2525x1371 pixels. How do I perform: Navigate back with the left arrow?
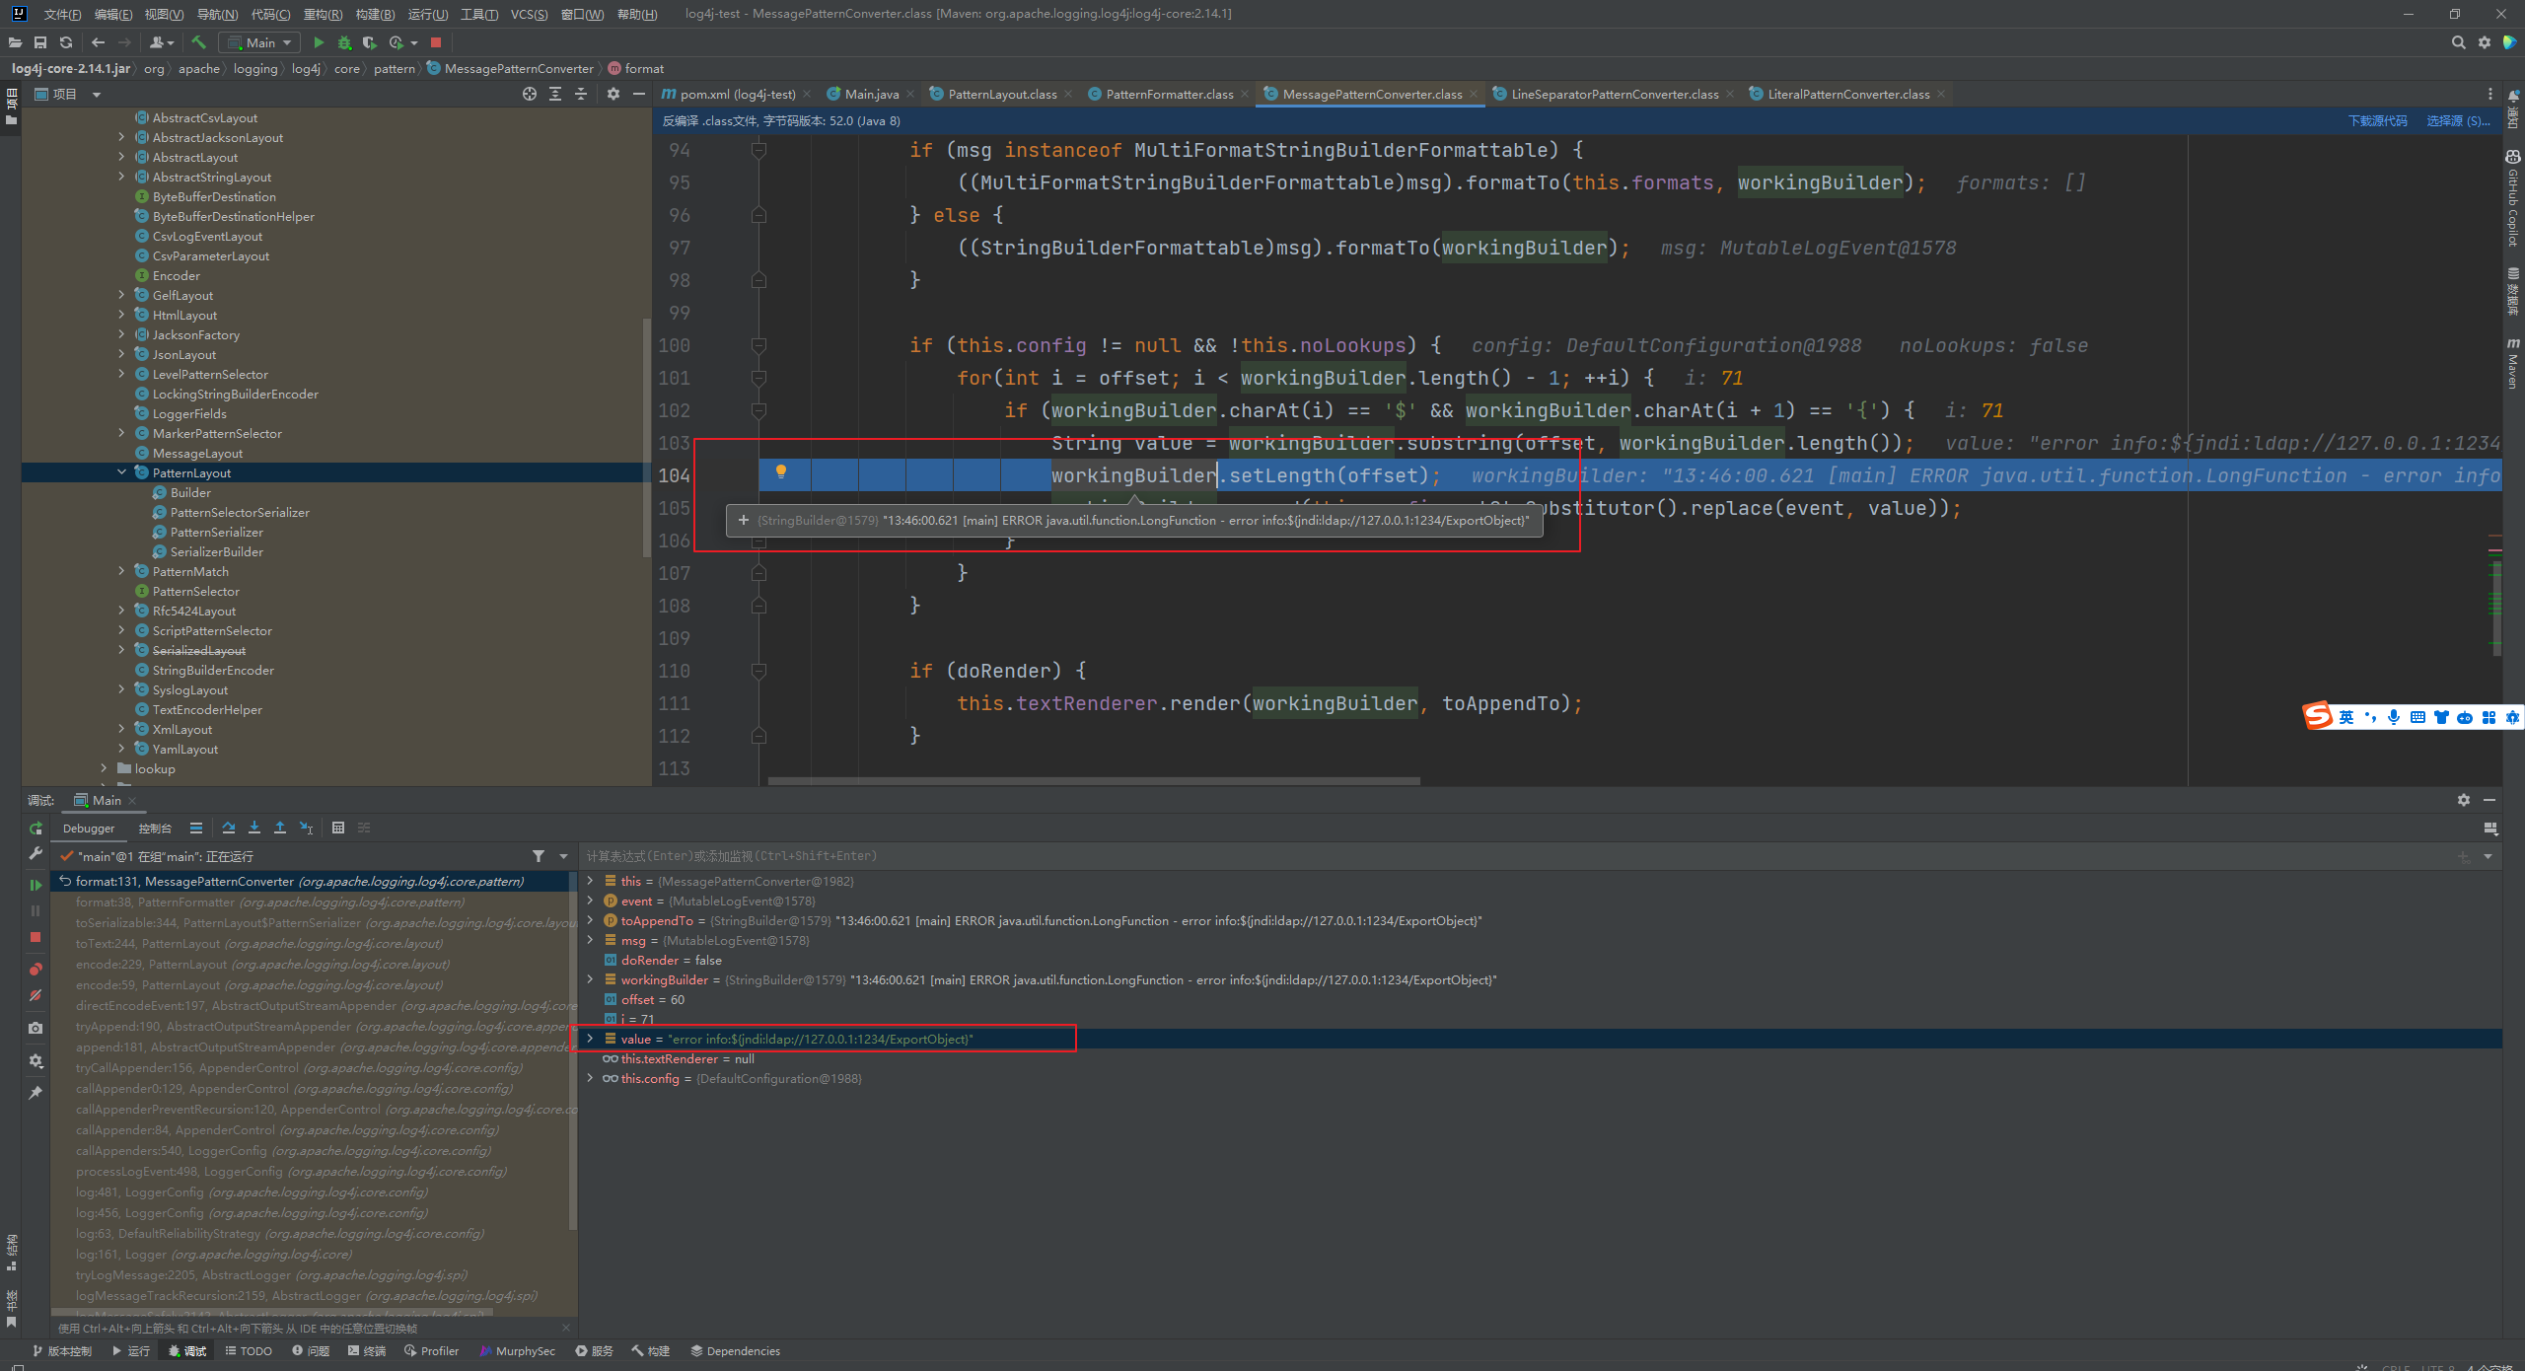98,42
